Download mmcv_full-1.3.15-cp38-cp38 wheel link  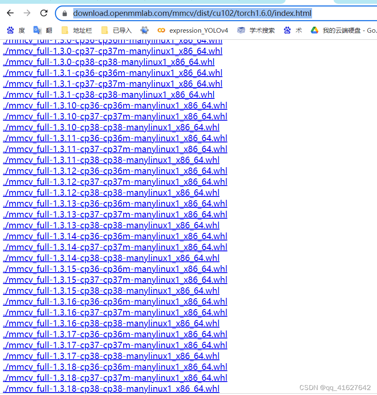pyautogui.click(x=111, y=291)
